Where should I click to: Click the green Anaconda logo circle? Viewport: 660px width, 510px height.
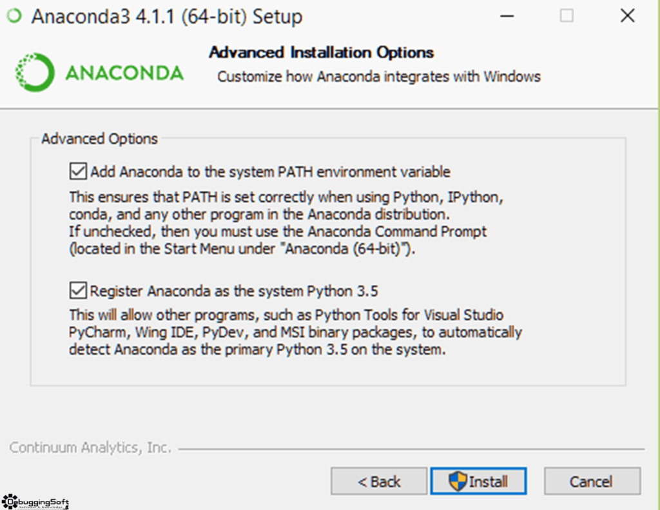tap(35, 72)
